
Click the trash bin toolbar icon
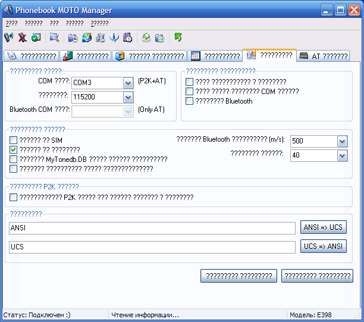pos(101,37)
